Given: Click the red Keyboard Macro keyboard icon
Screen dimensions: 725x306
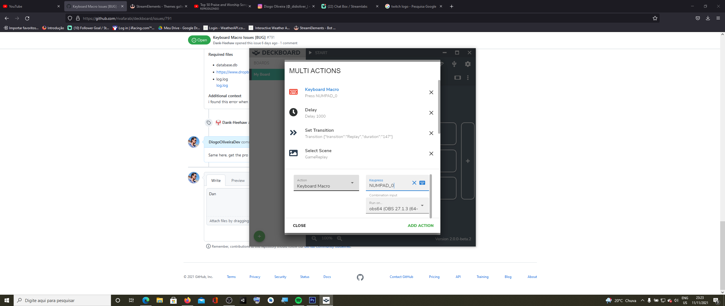Looking at the screenshot, I should coord(293,92).
